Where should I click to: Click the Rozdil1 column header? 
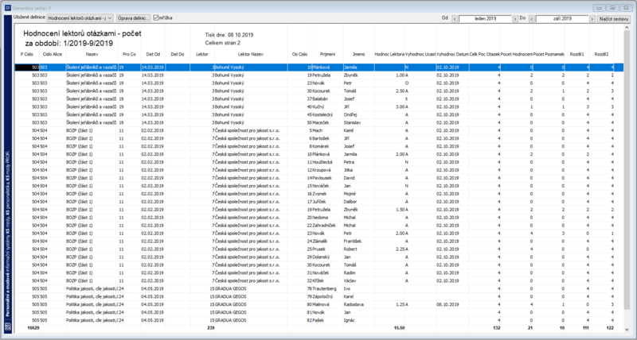pyautogui.click(x=576, y=54)
